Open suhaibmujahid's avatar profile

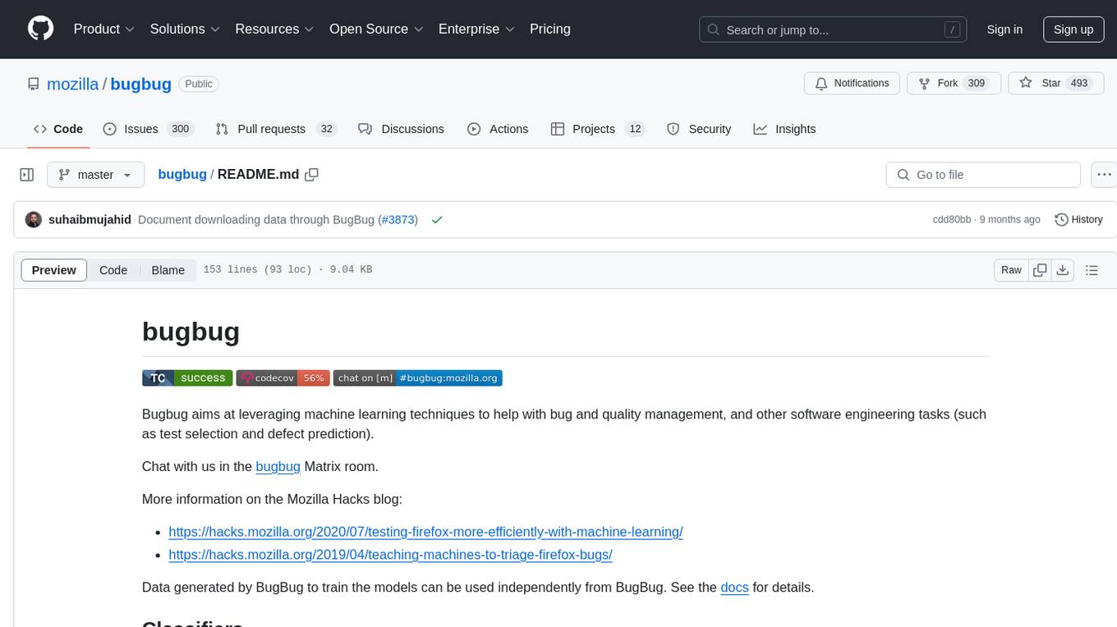[x=34, y=220]
